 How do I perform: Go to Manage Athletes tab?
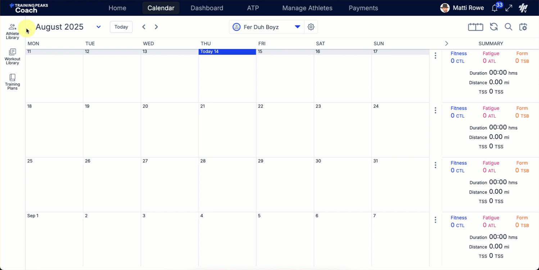(307, 8)
